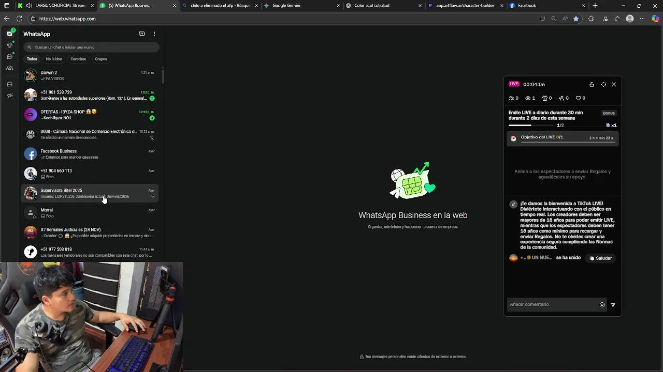Click the pink LIVE badge
The image size is (663, 372).
(x=514, y=84)
